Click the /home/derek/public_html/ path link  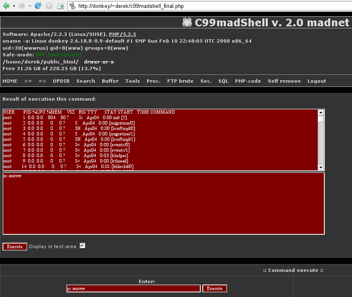(40, 62)
